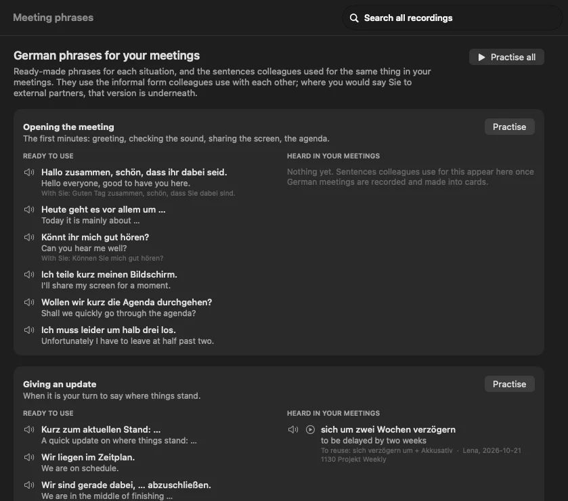Play audio for 'Könnt ihr mich gut hören?'
568x501 pixels.
(x=29, y=237)
